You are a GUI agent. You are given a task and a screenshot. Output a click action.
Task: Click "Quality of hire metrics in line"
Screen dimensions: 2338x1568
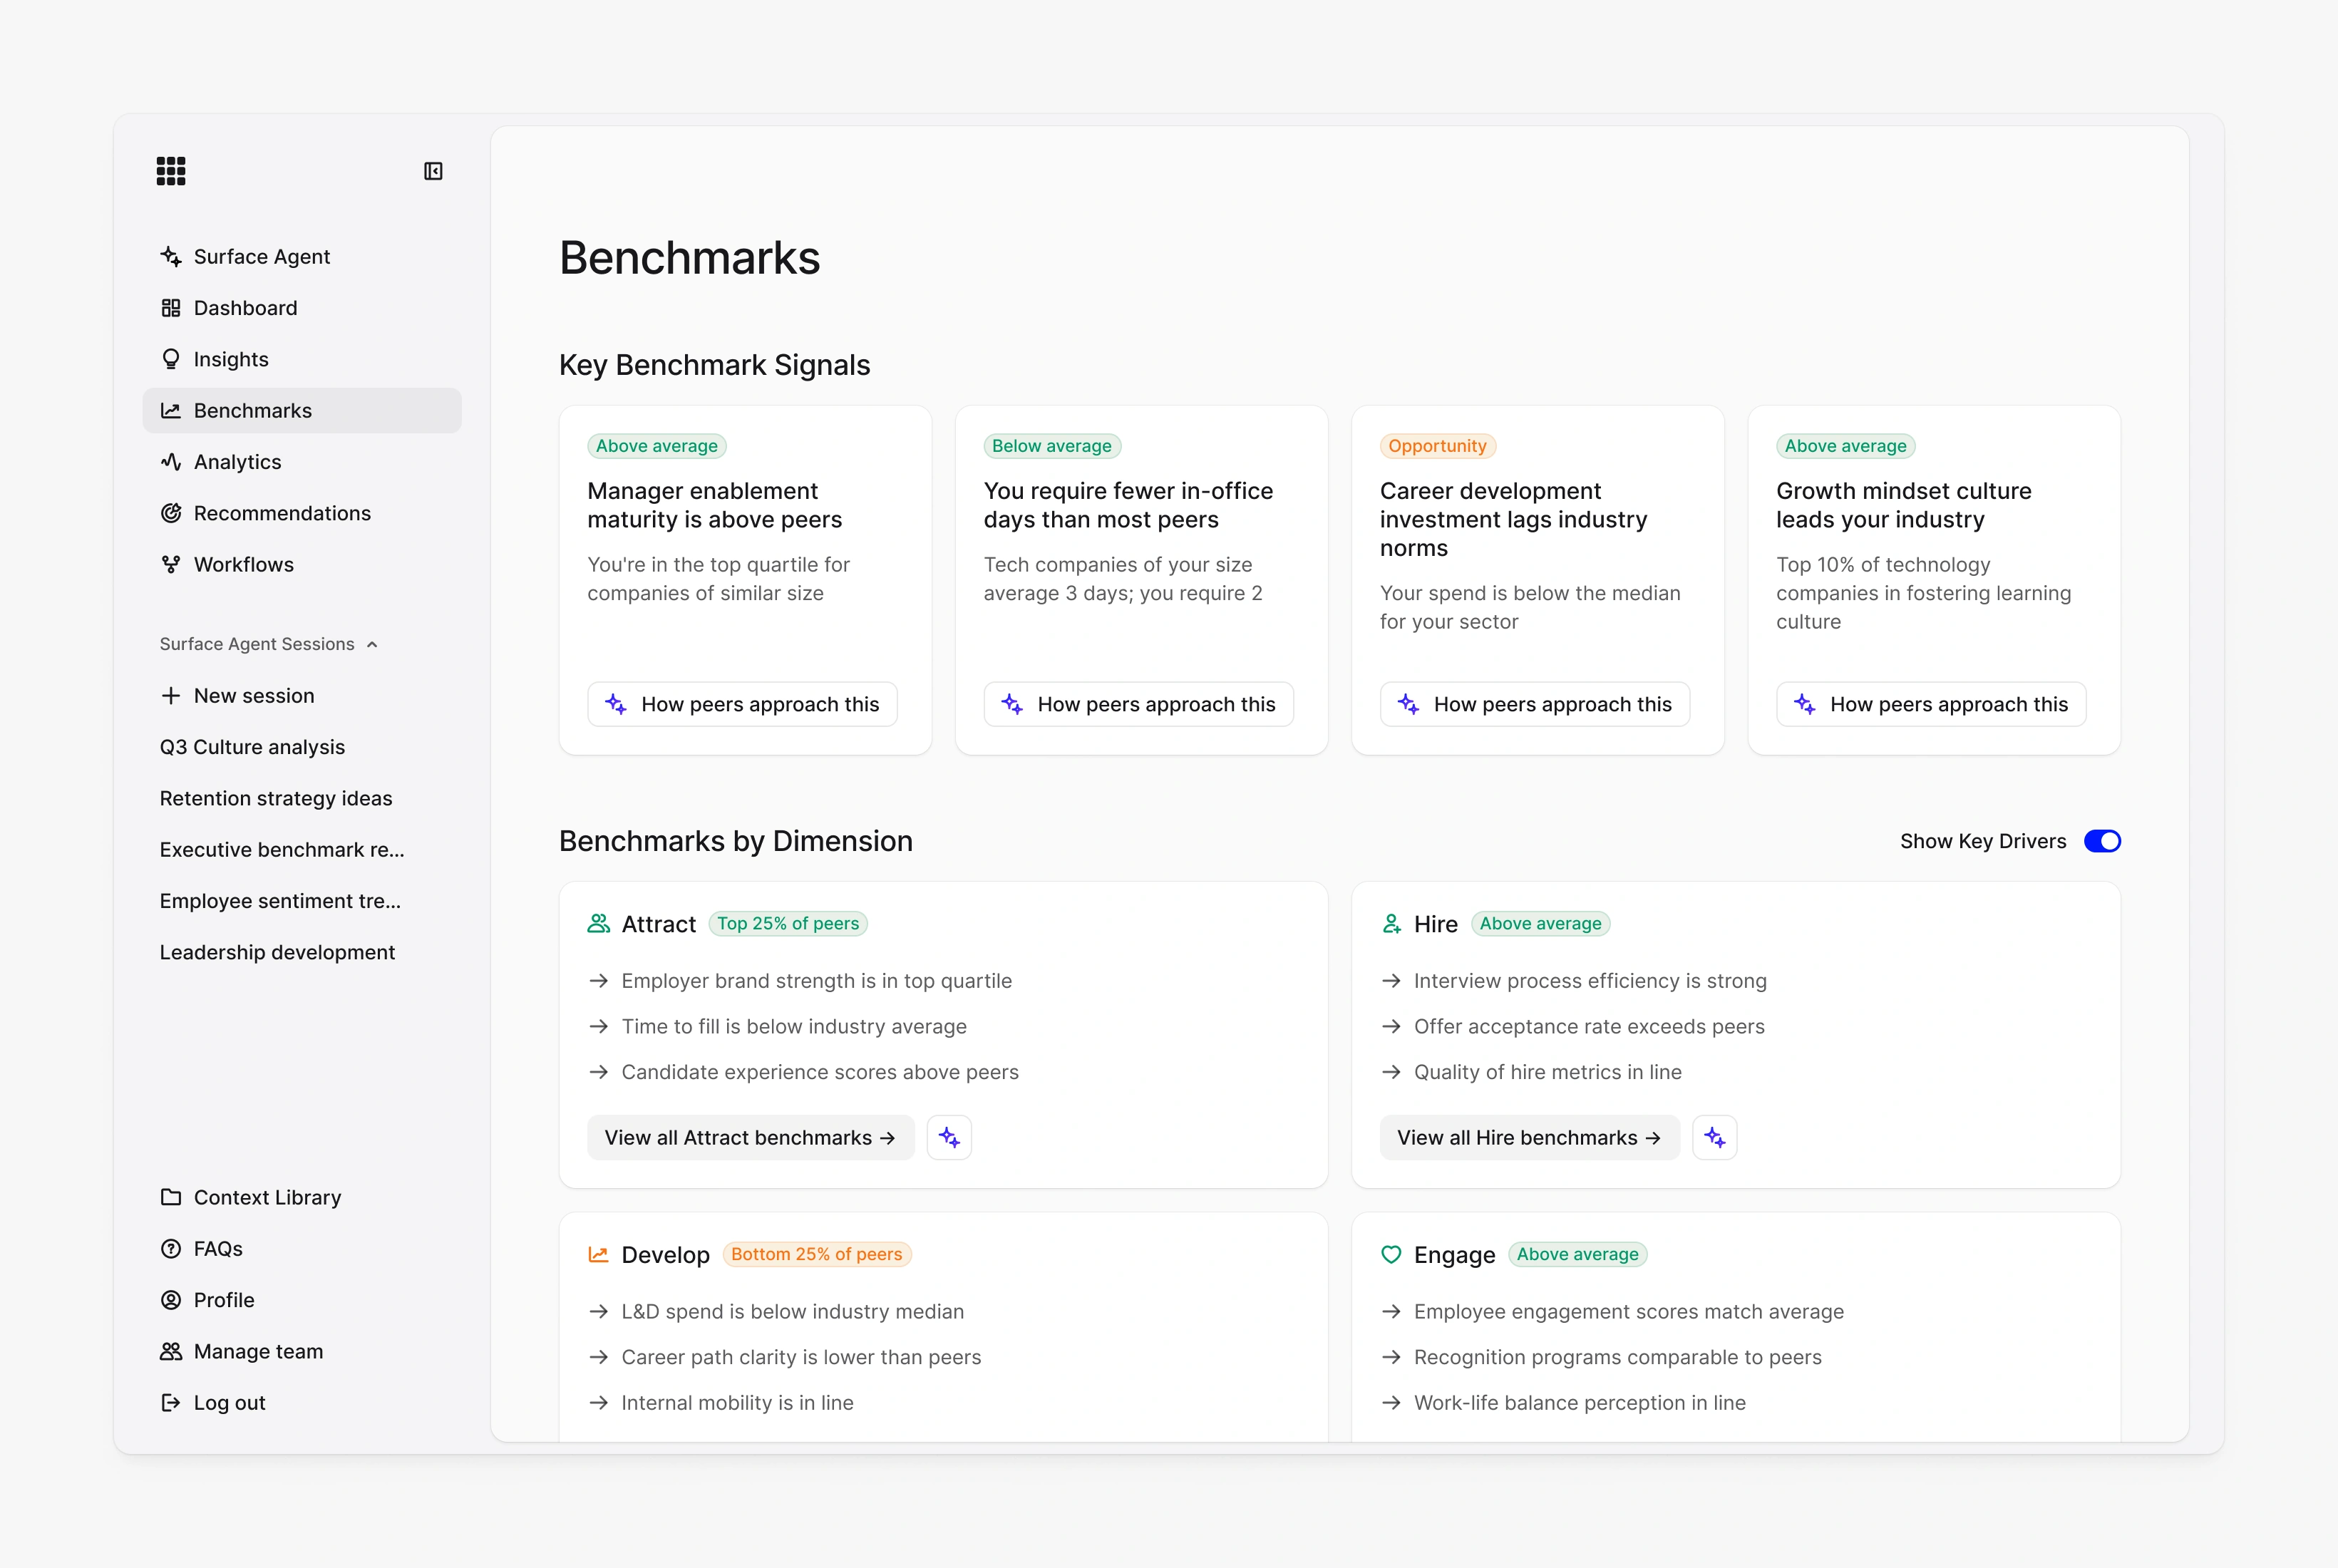(x=1548, y=1072)
